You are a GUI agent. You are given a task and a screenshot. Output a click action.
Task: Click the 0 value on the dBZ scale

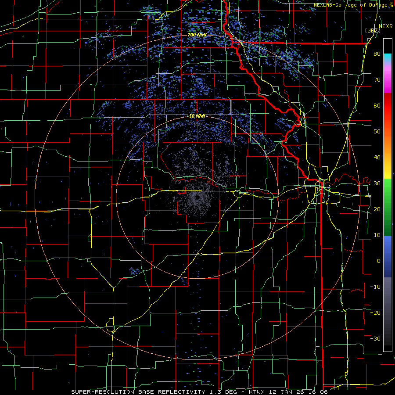tap(379, 261)
